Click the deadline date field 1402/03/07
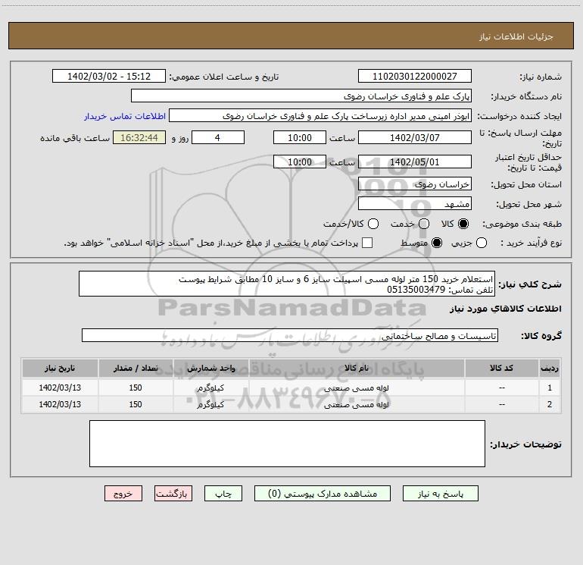Screen dimensions: 583x565 point(415,137)
